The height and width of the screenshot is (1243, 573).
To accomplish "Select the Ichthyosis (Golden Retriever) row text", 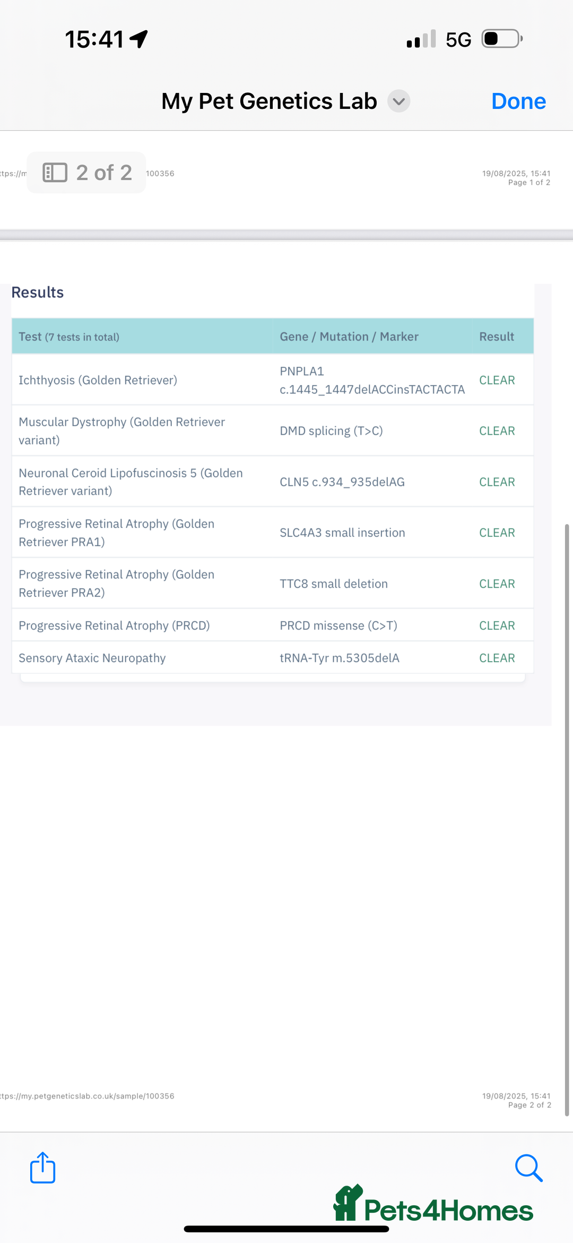I will (x=98, y=380).
